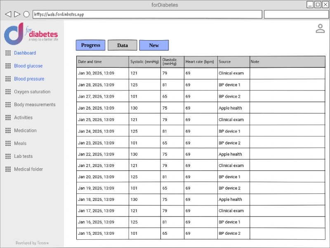This screenshot has width=330, height=248.
Task: Go to Oxygen saturation page
Action: 32,92
